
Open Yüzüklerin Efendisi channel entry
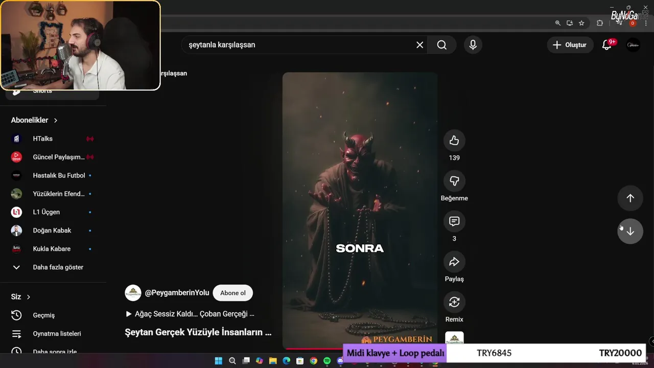point(53,194)
